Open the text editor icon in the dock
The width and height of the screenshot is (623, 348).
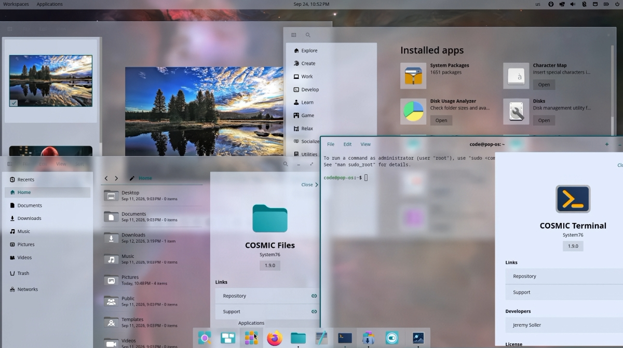[x=321, y=338]
